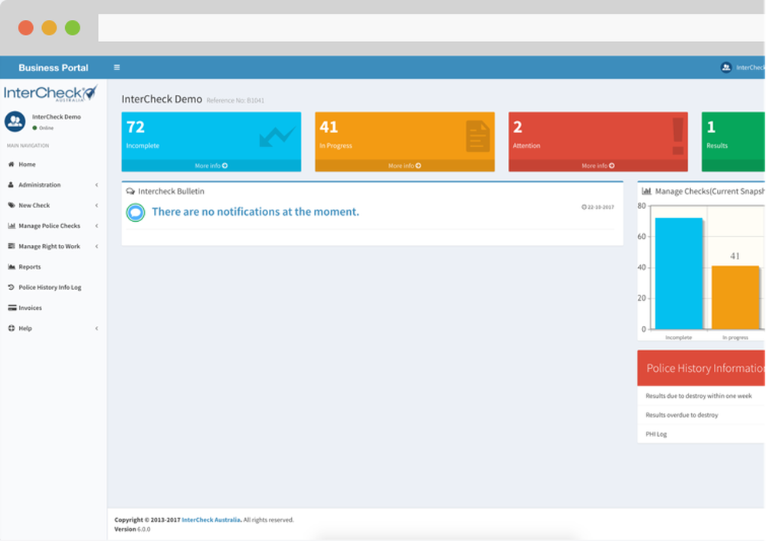Open the top-right user account icon
766x541 pixels.
pos(726,67)
